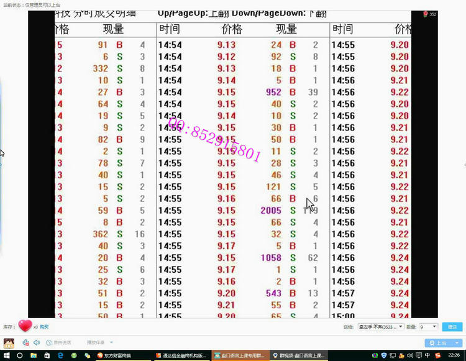Image resolution: width=466 pixels, height=361 pixels.
Task: Toggle 自由说话 free speech mode
Action: pyautogui.click(x=58, y=342)
